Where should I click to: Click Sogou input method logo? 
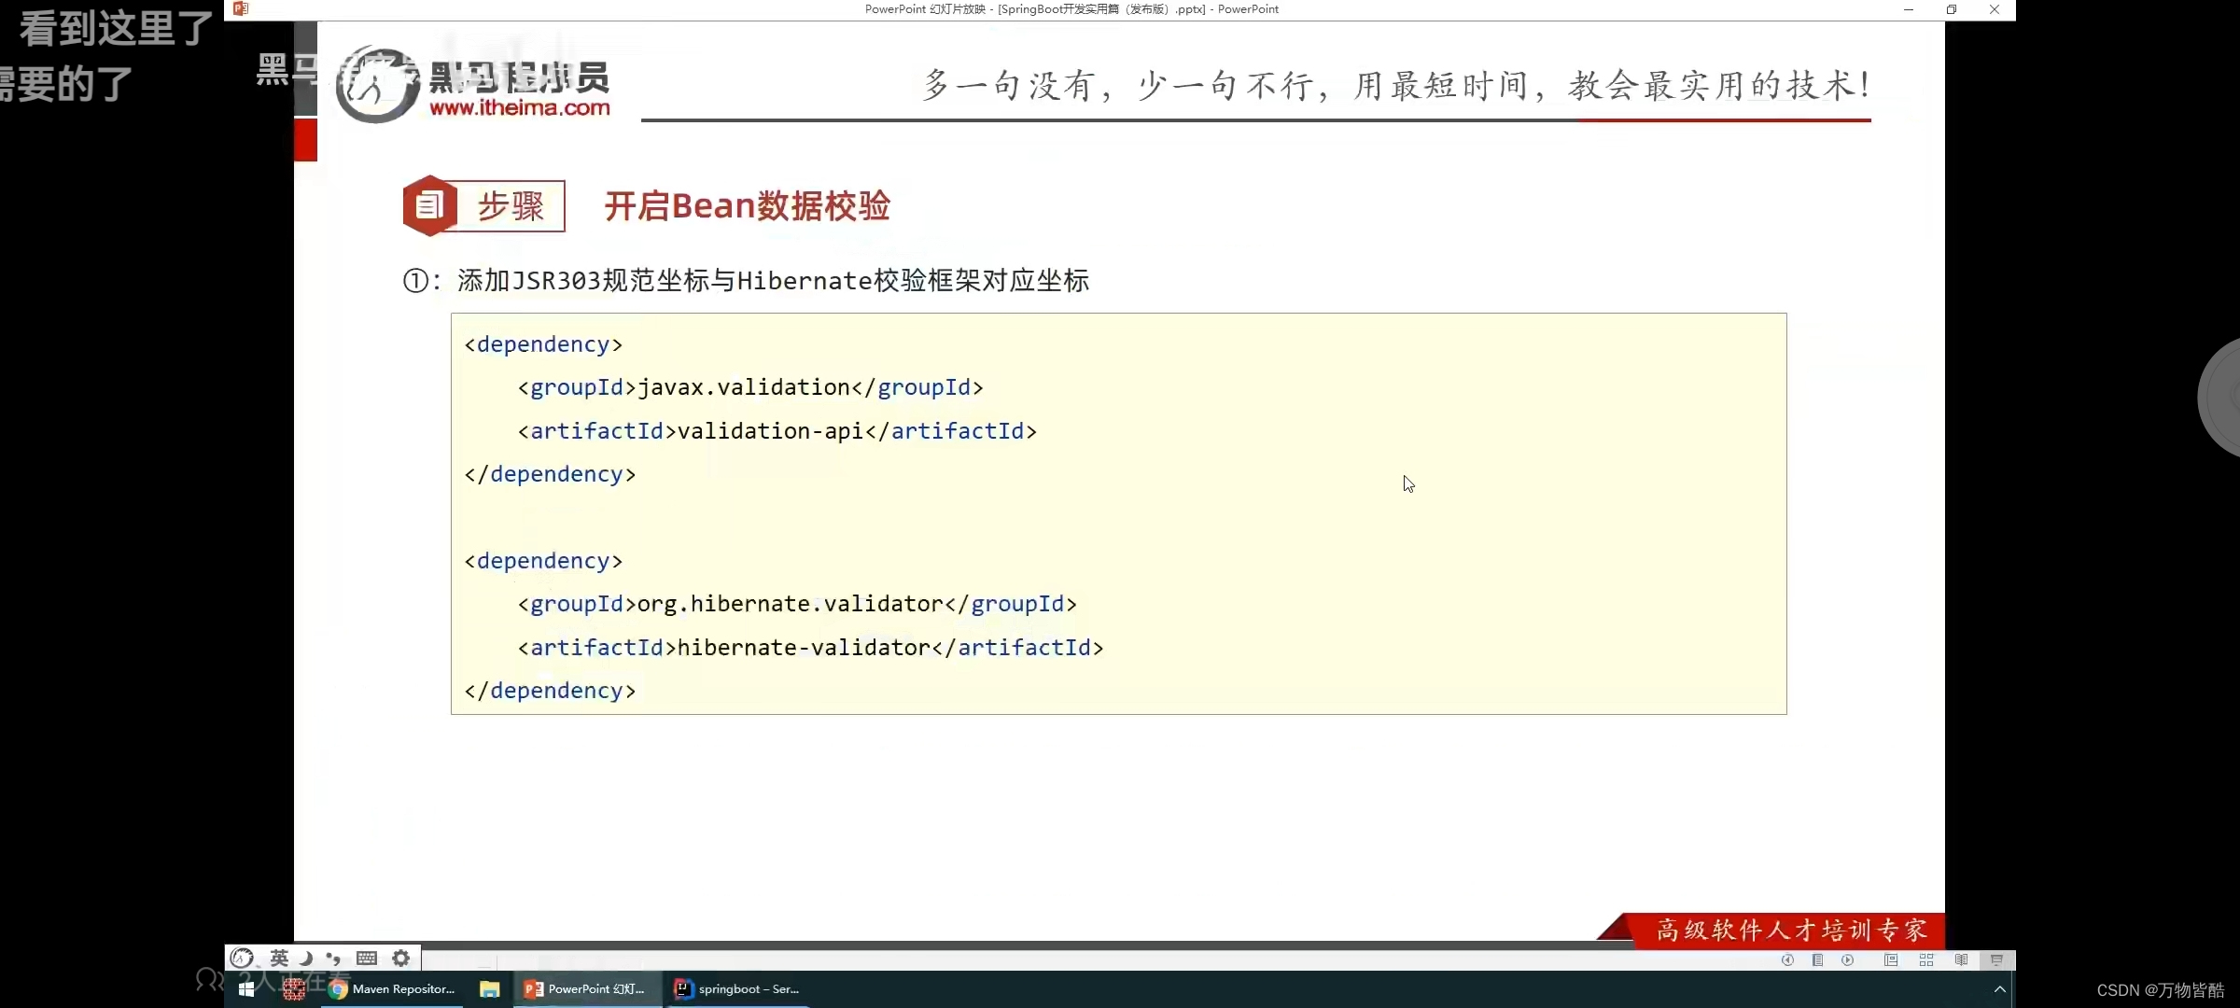(242, 958)
